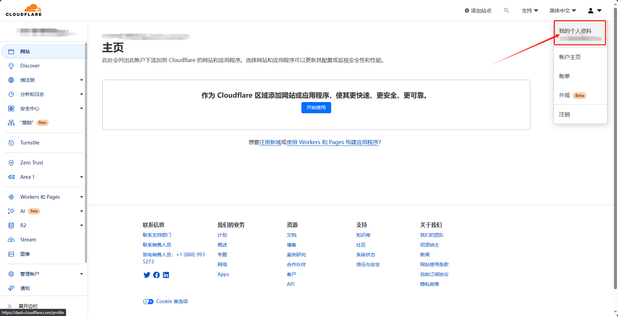Click the 添加站点 button in header

tap(478, 11)
